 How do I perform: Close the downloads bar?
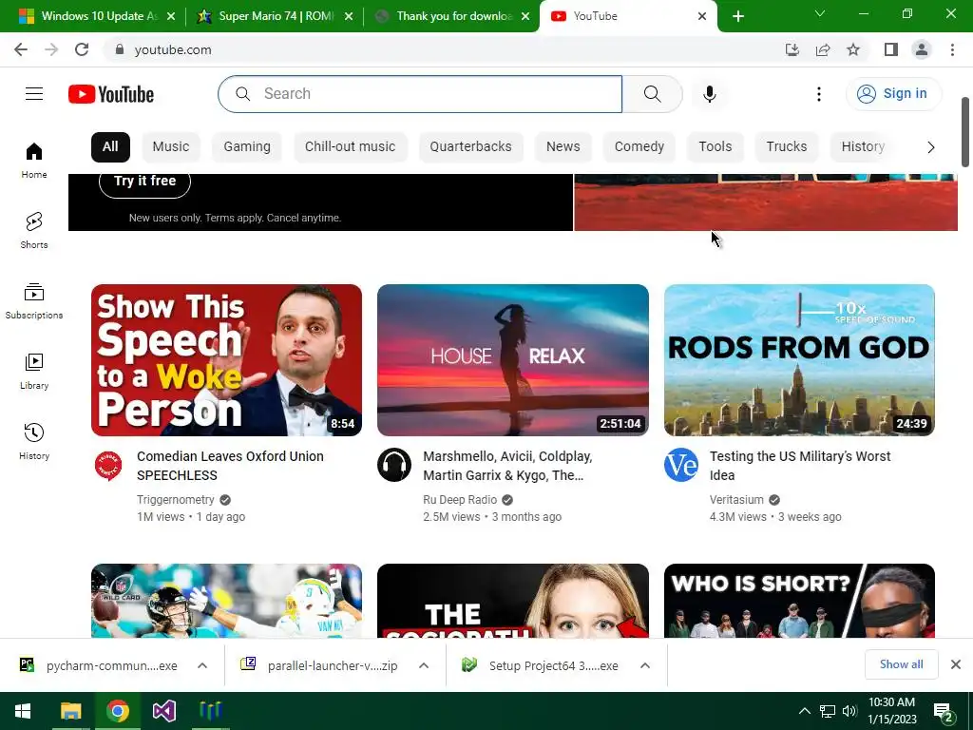coord(956,664)
